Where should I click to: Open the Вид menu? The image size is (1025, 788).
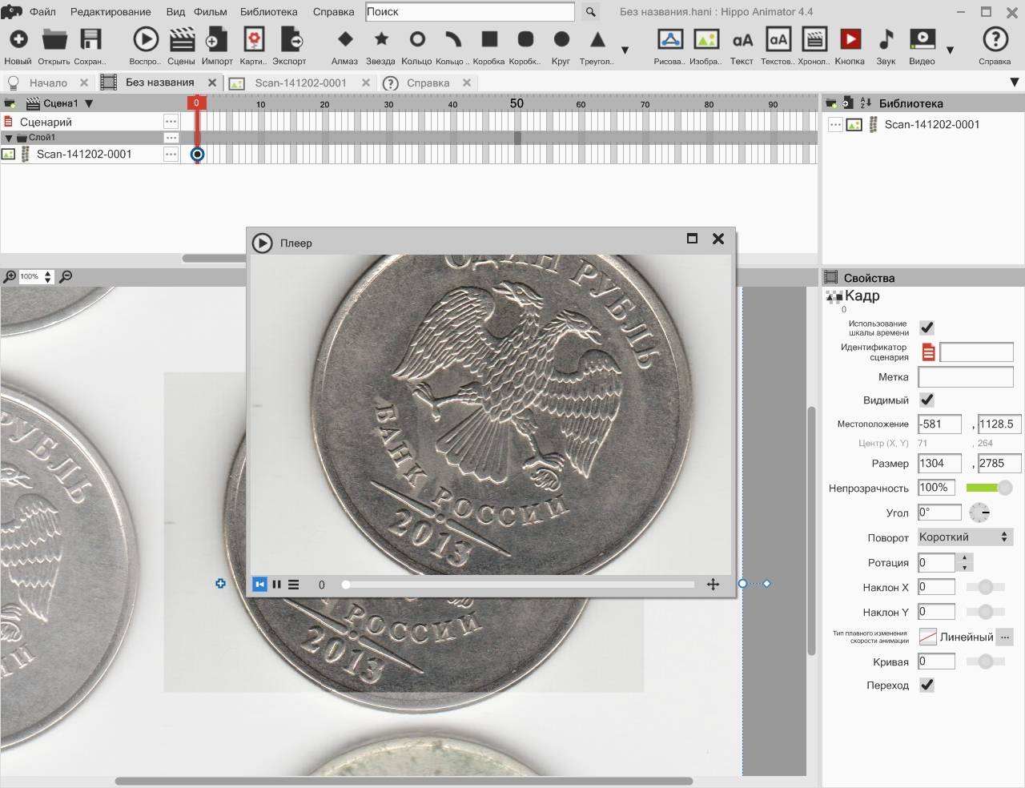coord(175,12)
